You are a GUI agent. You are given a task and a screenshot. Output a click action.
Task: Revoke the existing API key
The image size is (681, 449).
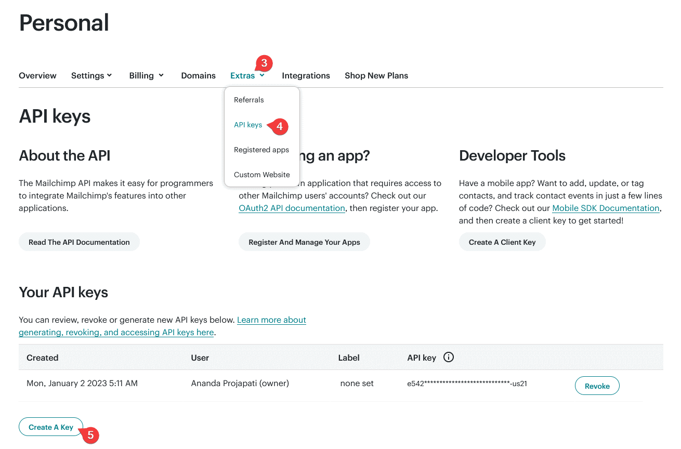597,386
